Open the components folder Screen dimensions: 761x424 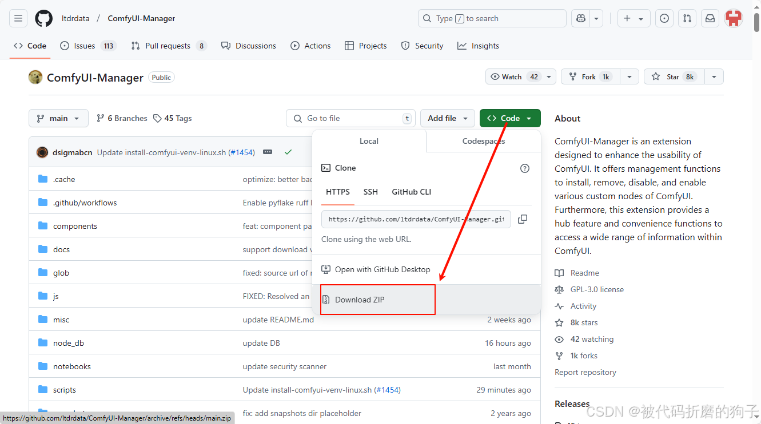click(75, 226)
